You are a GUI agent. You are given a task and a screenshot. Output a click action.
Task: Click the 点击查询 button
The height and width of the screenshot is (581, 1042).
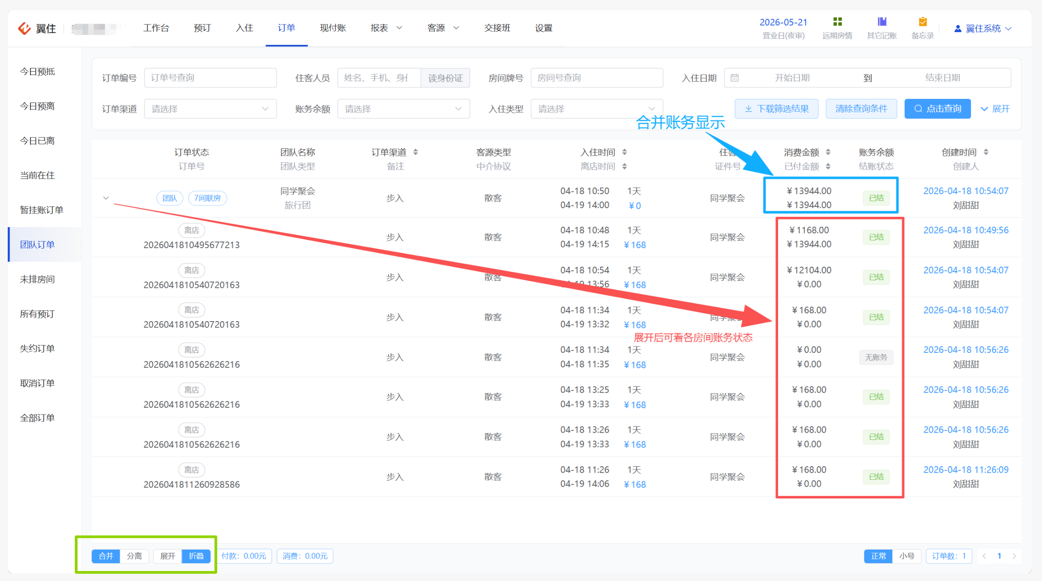click(937, 109)
